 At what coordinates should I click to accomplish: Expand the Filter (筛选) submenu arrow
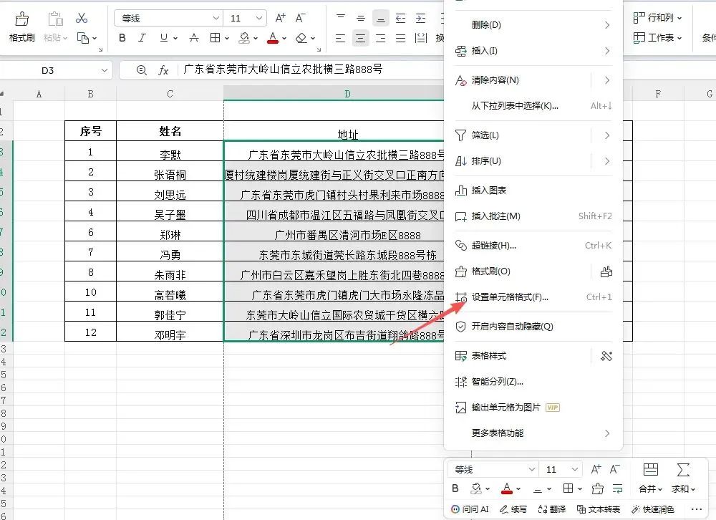tap(607, 135)
